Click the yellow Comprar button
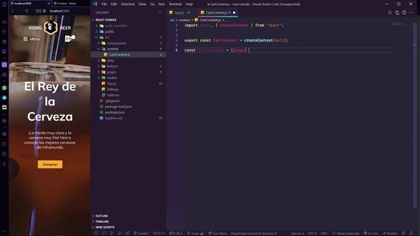 (50, 165)
